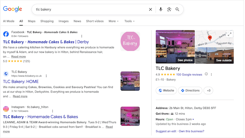Click the 3.1k+ followers text

20,111
